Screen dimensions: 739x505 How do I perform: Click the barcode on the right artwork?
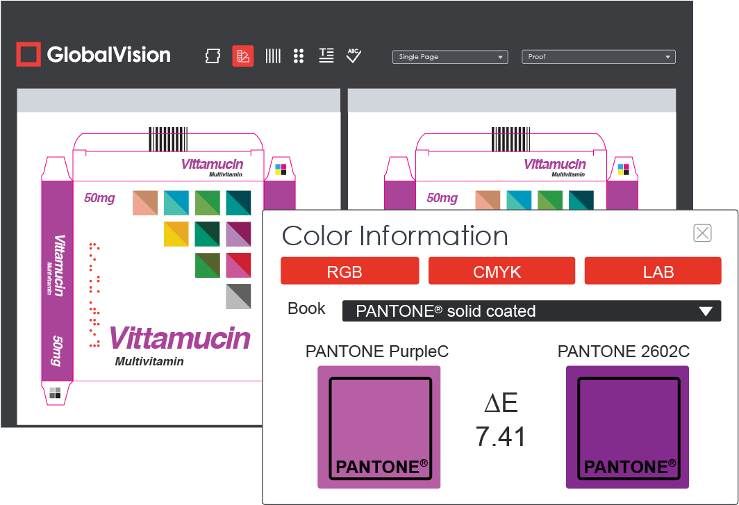click(x=511, y=139)
